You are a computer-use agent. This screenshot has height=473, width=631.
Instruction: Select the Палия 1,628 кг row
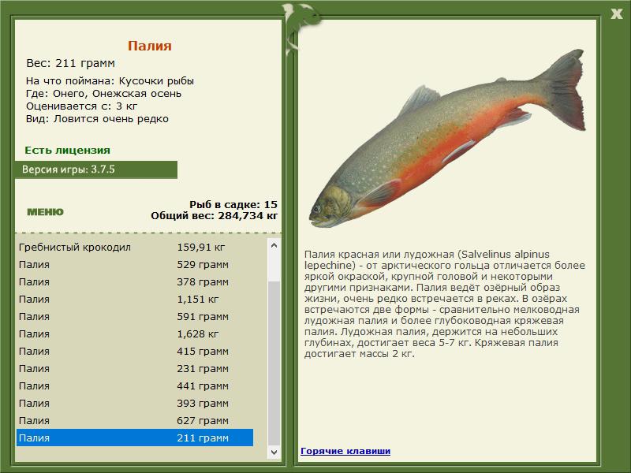135,333
